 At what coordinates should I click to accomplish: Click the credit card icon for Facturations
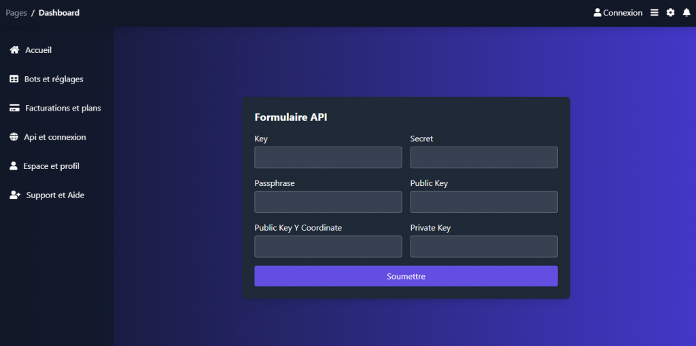coord(14,108)
